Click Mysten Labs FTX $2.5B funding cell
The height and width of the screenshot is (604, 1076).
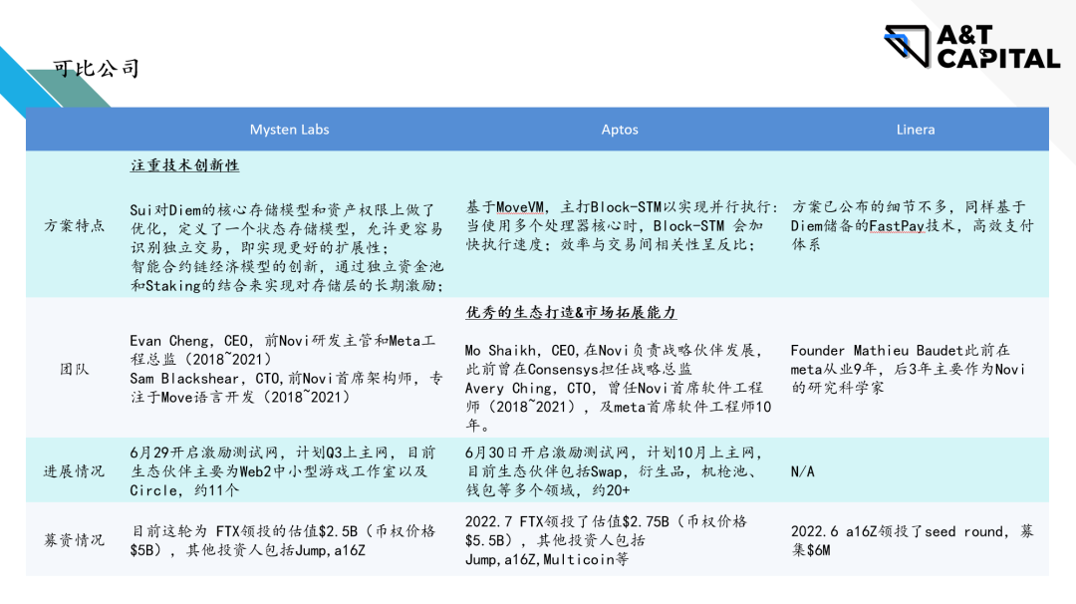pyautogui.click(x=283, y=540)
